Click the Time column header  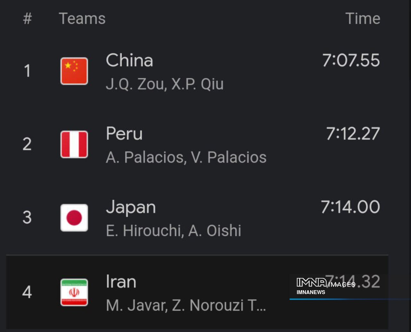[x=363, y=19]
